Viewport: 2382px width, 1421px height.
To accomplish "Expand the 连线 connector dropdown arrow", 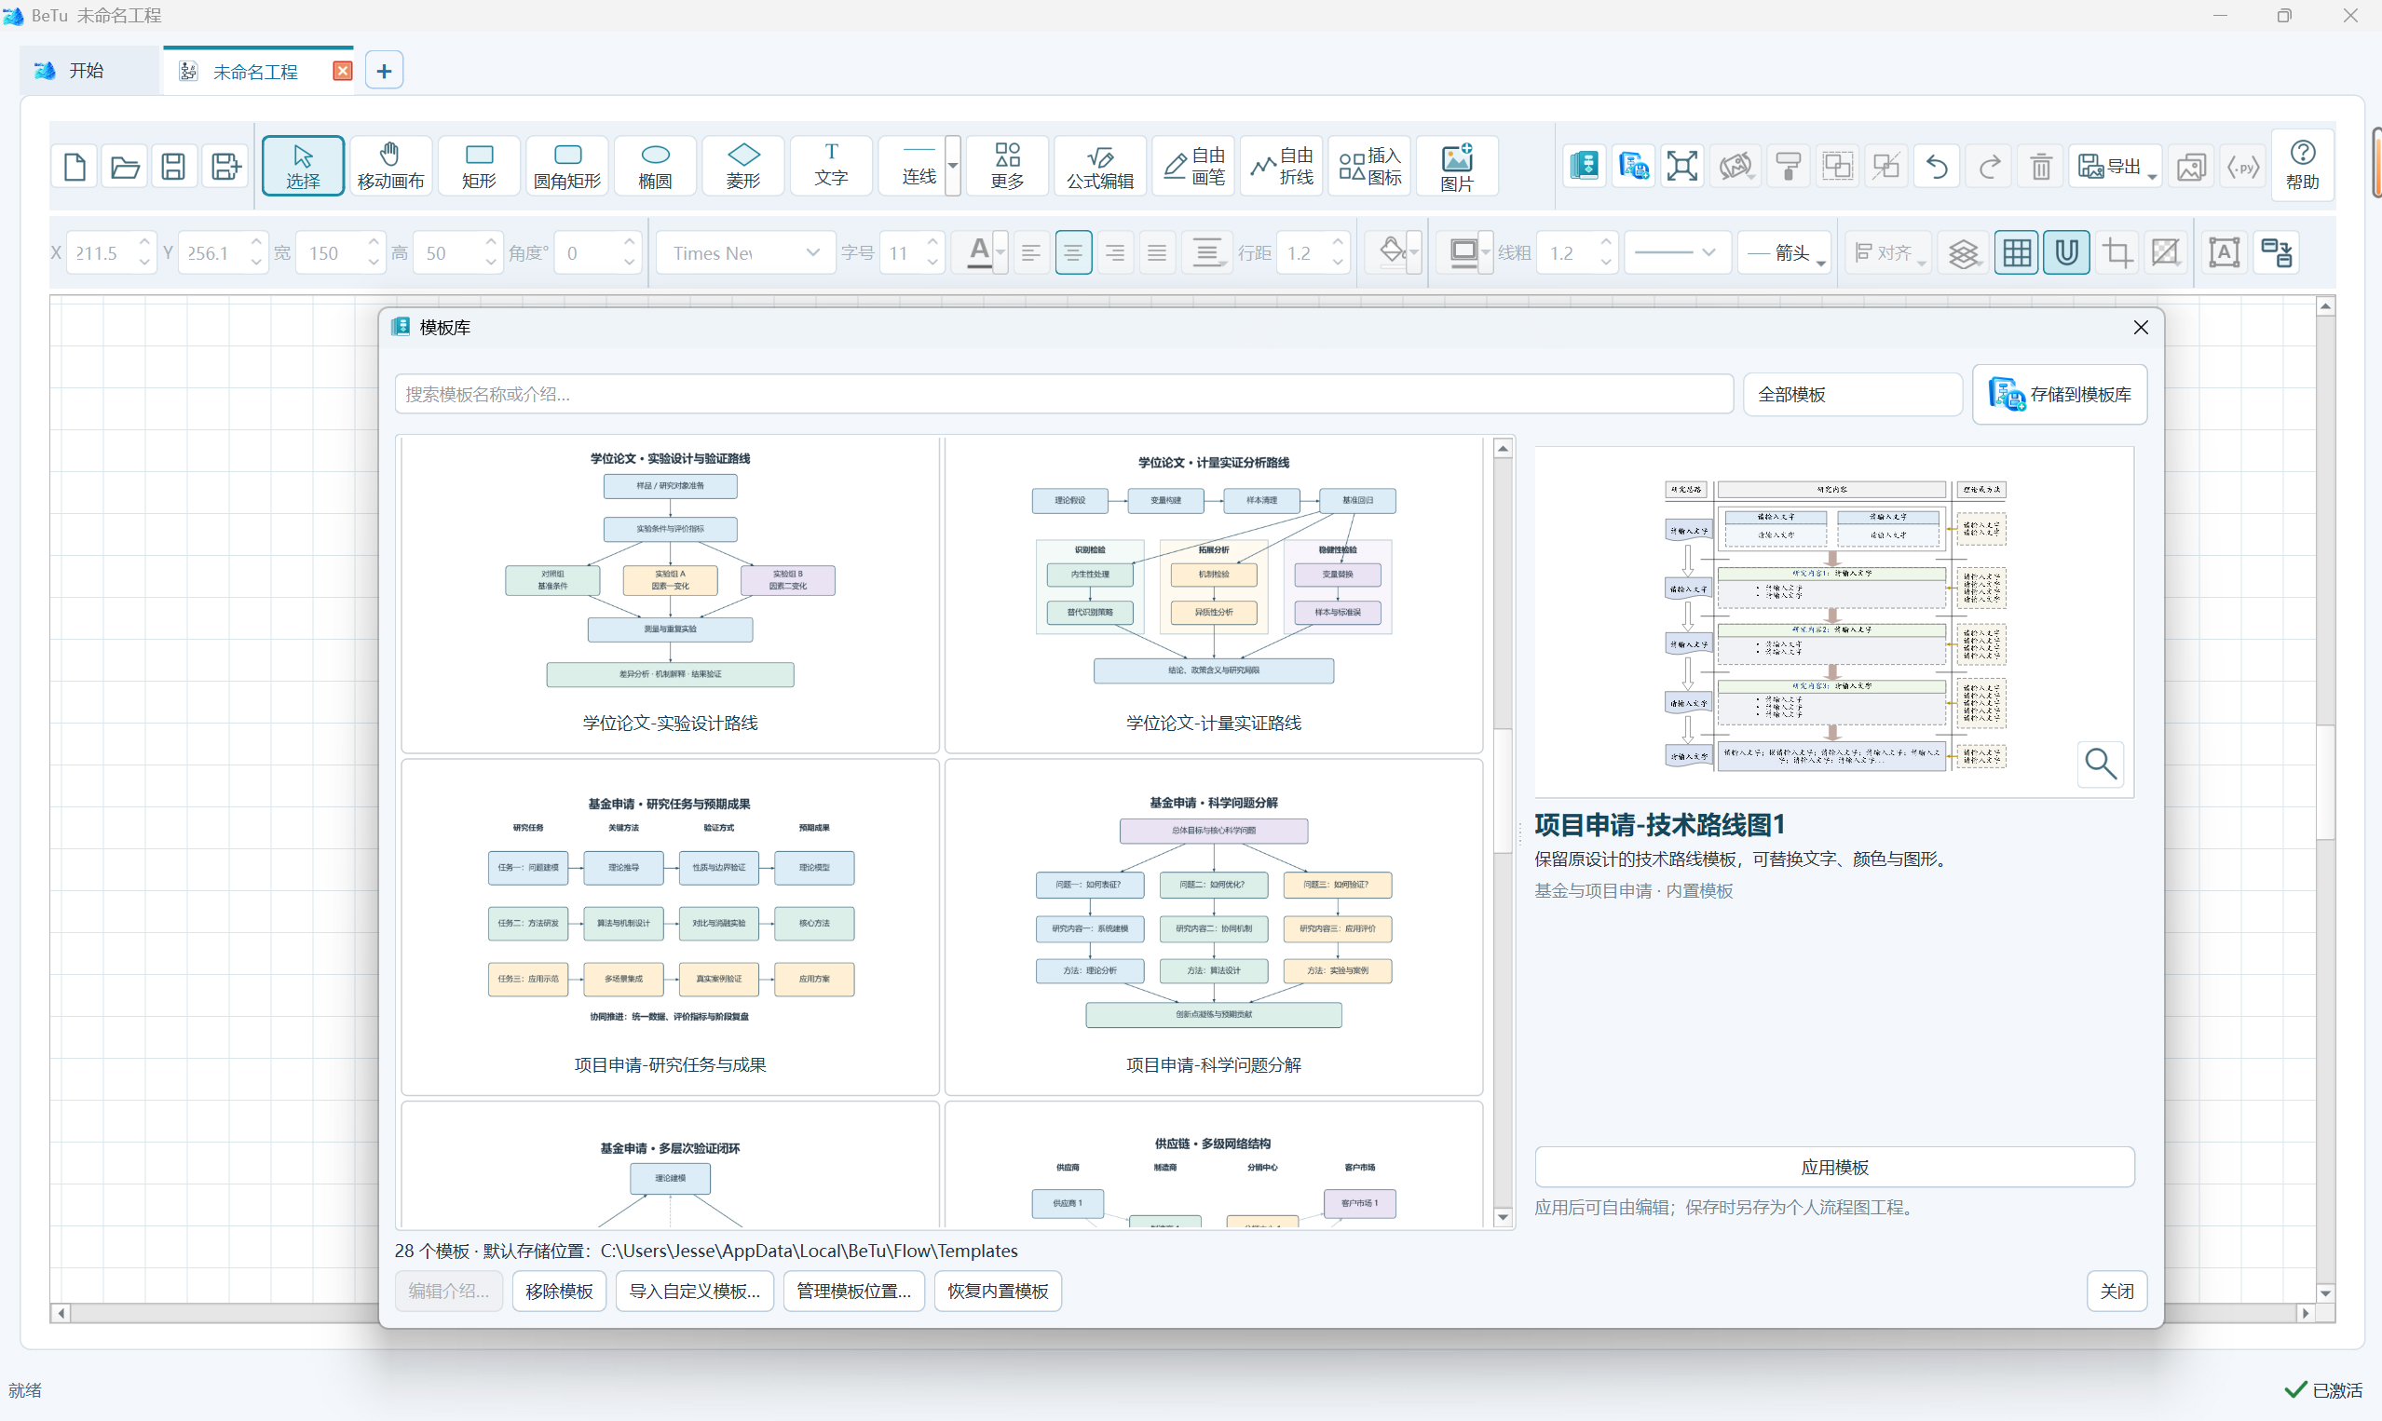I will (952, 167).
